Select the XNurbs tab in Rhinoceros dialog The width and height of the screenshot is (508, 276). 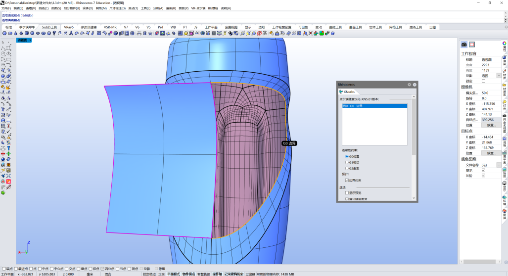[x=347, y=92]
